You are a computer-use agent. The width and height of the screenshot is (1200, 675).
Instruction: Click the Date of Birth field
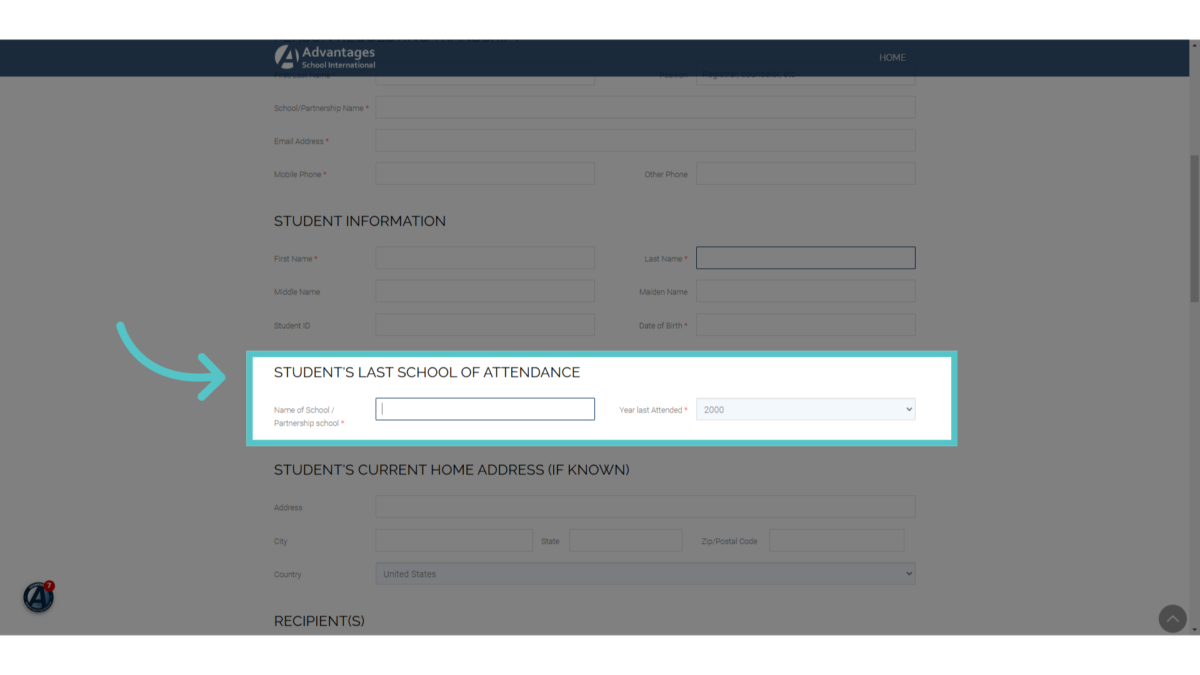tap(806, 325)
